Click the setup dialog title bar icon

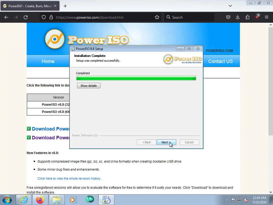[x=73, y=49]
